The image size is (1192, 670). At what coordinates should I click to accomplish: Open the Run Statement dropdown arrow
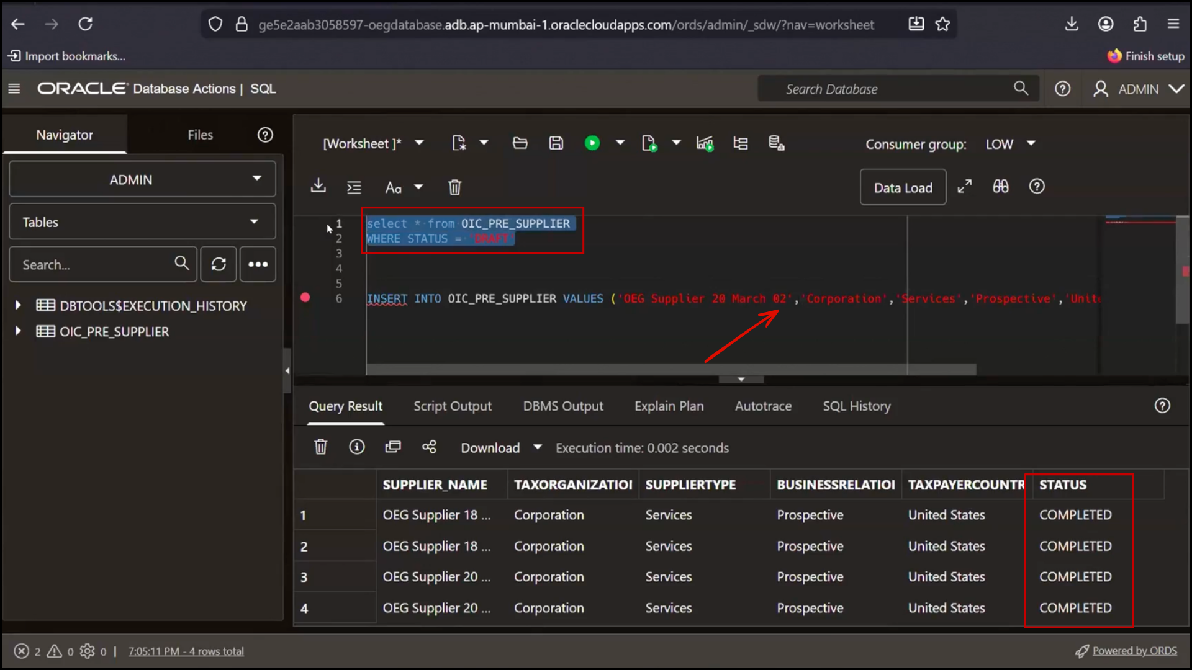tap(620, 143)
